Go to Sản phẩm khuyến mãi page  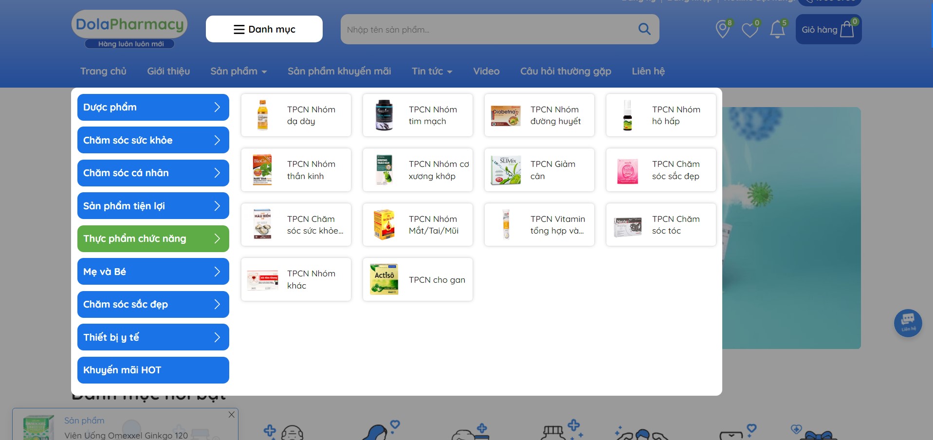(339, 71)
